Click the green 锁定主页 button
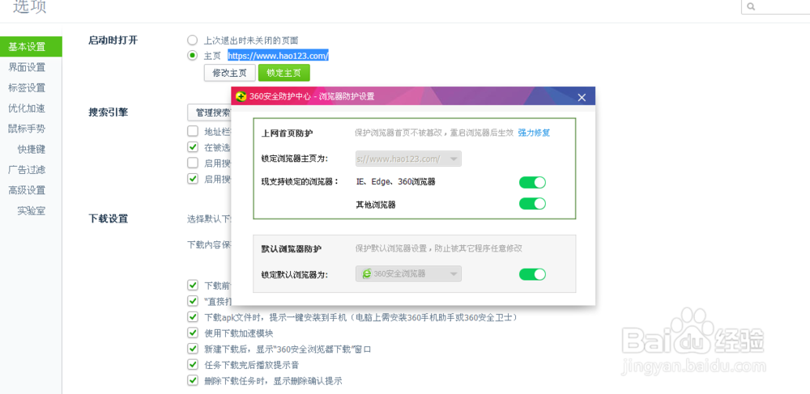 [284, 73]
